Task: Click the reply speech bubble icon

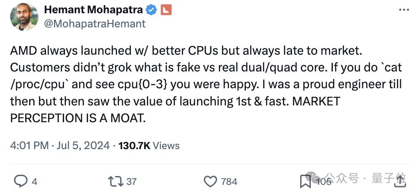Action: click(x=21, y=181)
